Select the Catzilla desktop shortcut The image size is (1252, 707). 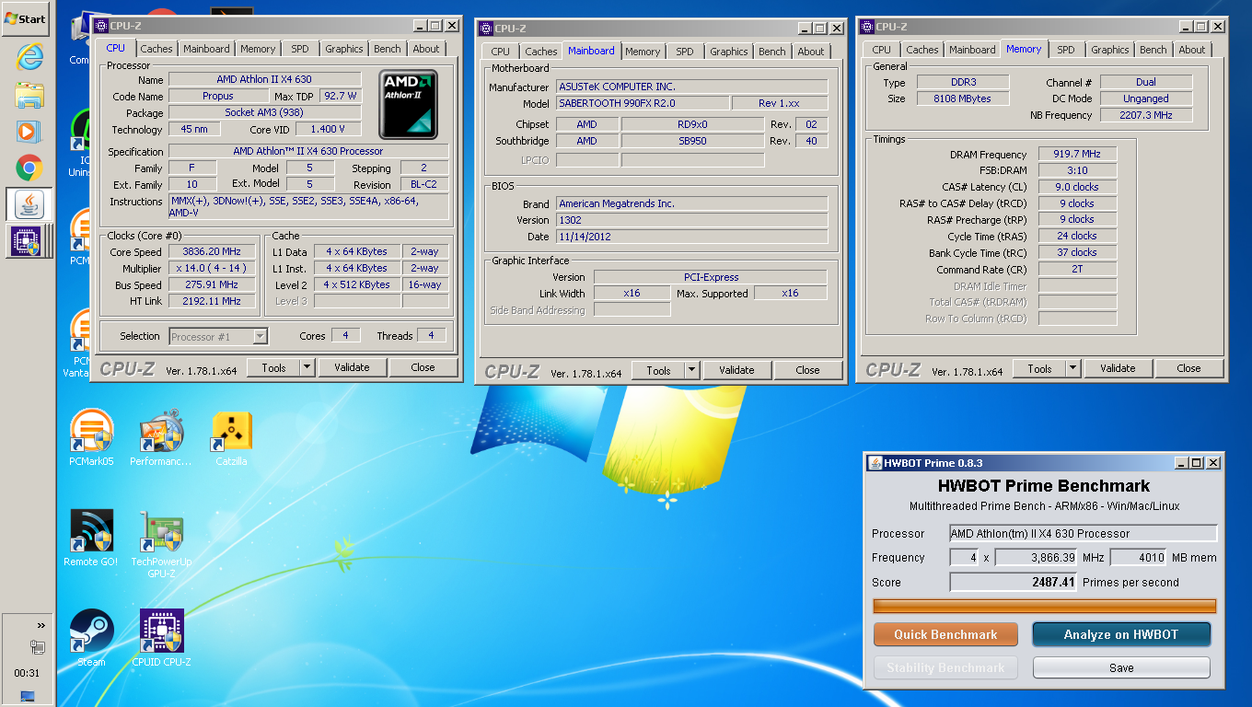coord(232,436)
